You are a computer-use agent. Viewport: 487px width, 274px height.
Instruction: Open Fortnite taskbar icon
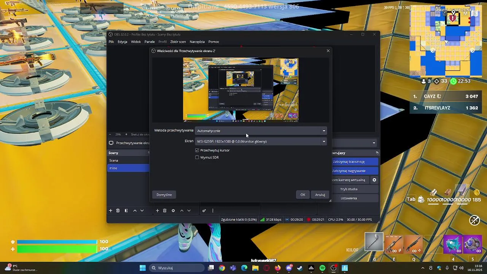click(x=345, y=268)
